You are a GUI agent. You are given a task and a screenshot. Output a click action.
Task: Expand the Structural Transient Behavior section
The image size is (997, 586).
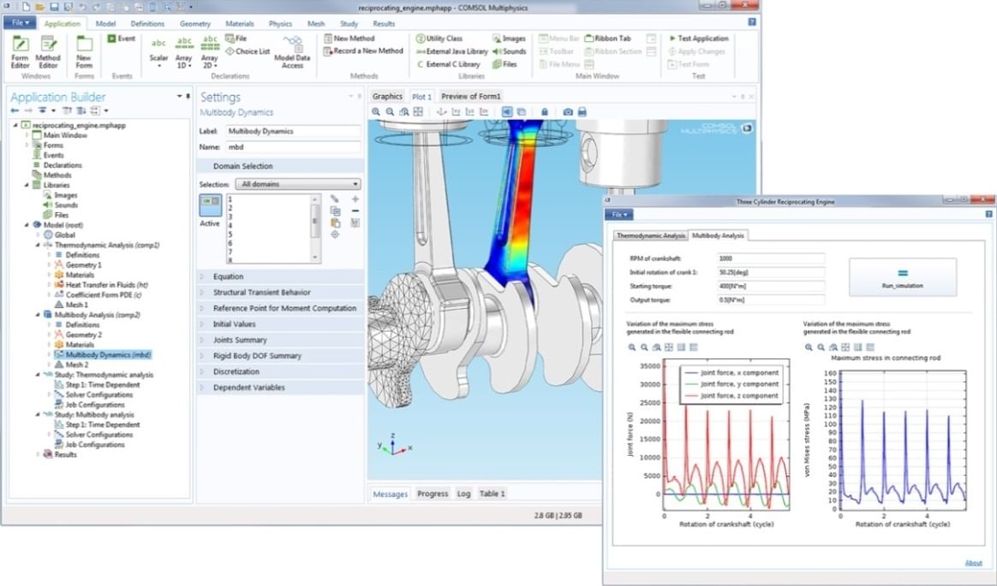(261, 293)
